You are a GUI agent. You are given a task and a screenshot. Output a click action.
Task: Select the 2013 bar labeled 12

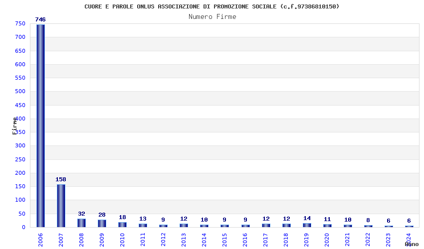(x=184, y=226)
